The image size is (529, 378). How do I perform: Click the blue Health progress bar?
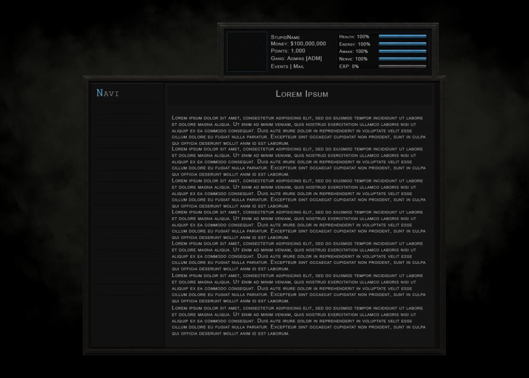point(402,36)
